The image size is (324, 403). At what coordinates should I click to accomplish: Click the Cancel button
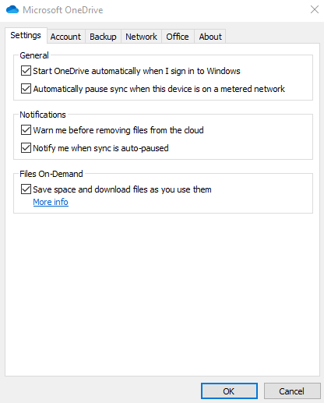point(292,391)
